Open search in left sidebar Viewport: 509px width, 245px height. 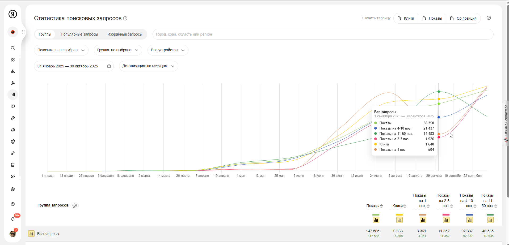[x=13, y=48]
